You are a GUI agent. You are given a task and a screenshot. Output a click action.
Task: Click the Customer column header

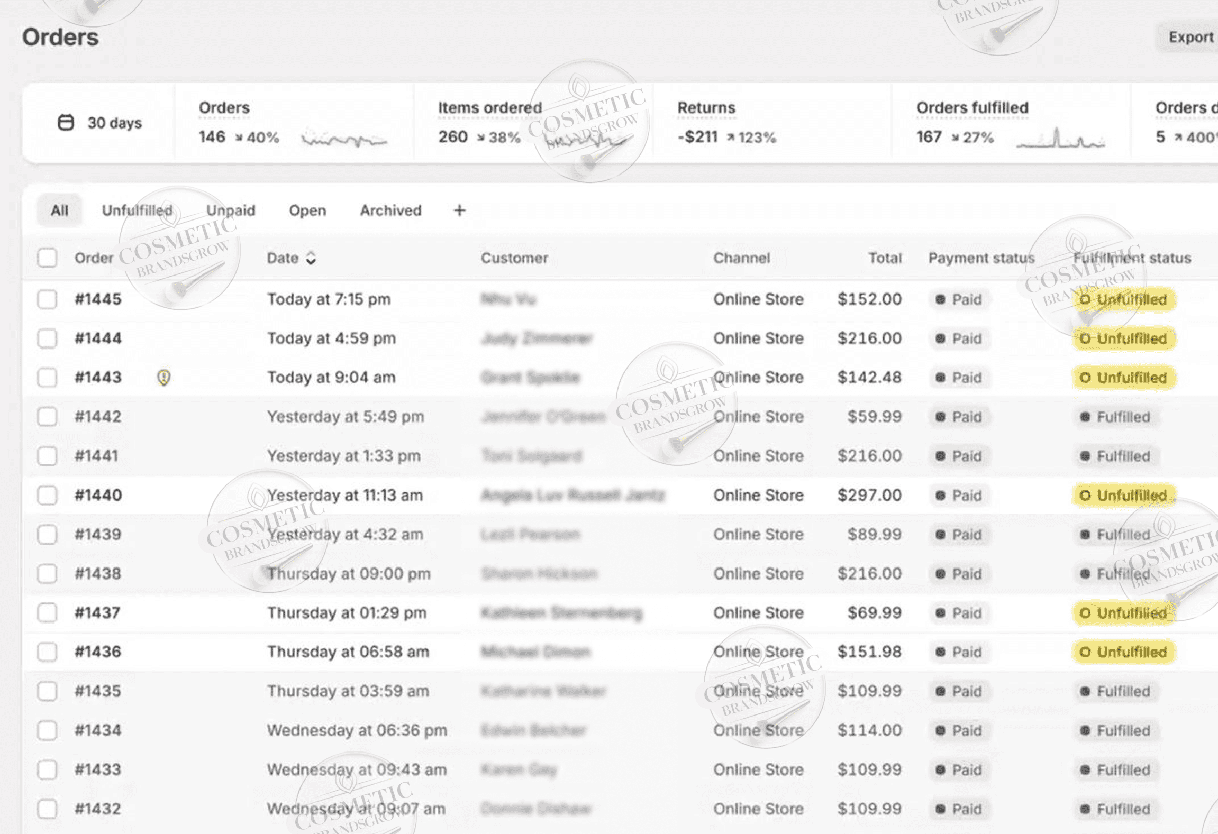coord(514,258)
